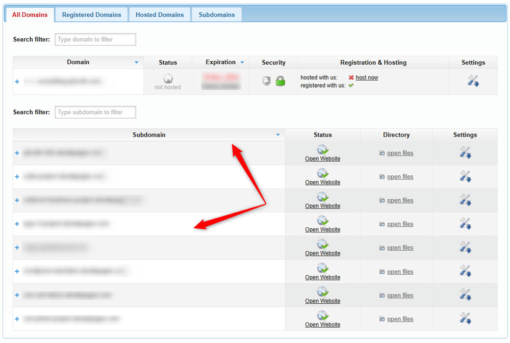This screenshot has width=510, height=343.
Task: Click the green padlock security icon
Action: pyautogui.click(x=280, y=81)
